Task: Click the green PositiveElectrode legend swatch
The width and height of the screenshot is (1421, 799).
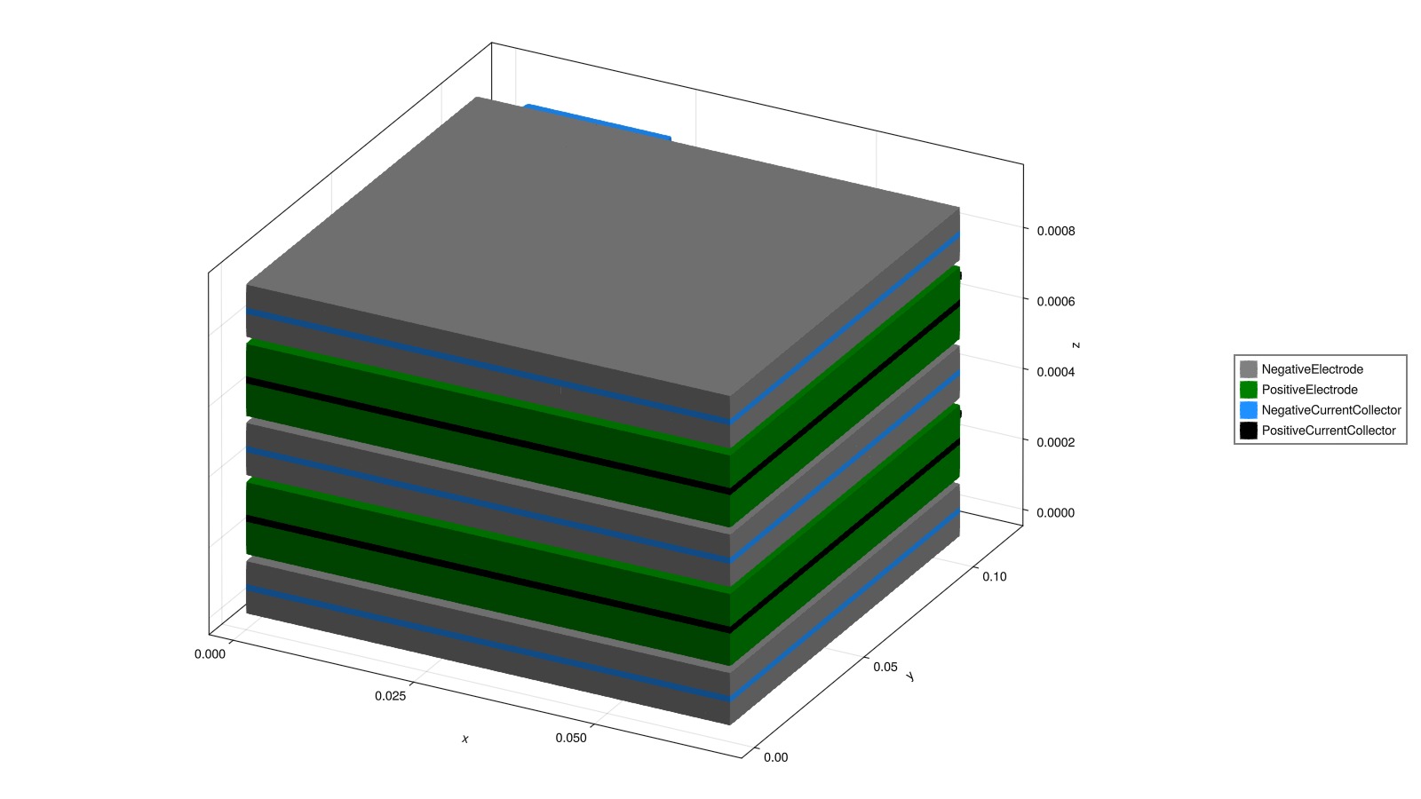Action: [1248, 390]
